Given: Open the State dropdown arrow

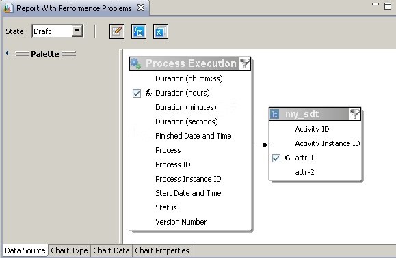Looking at the screenshot, I should [77, 31].
